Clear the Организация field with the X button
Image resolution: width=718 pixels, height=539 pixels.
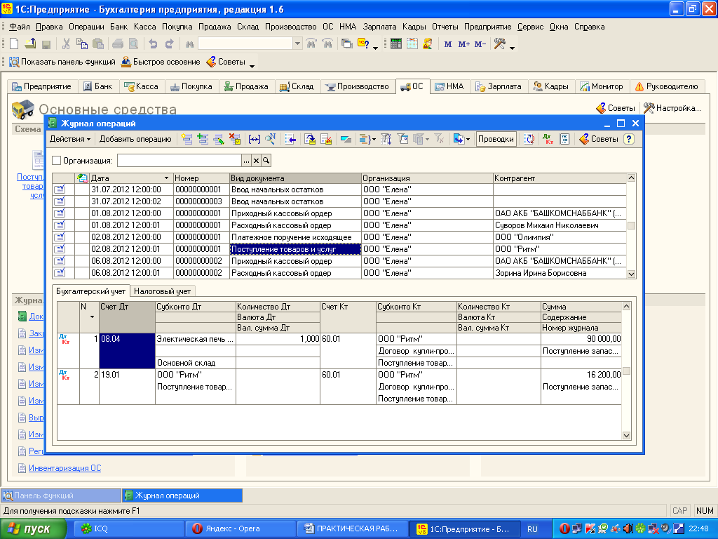pos(257,161)
